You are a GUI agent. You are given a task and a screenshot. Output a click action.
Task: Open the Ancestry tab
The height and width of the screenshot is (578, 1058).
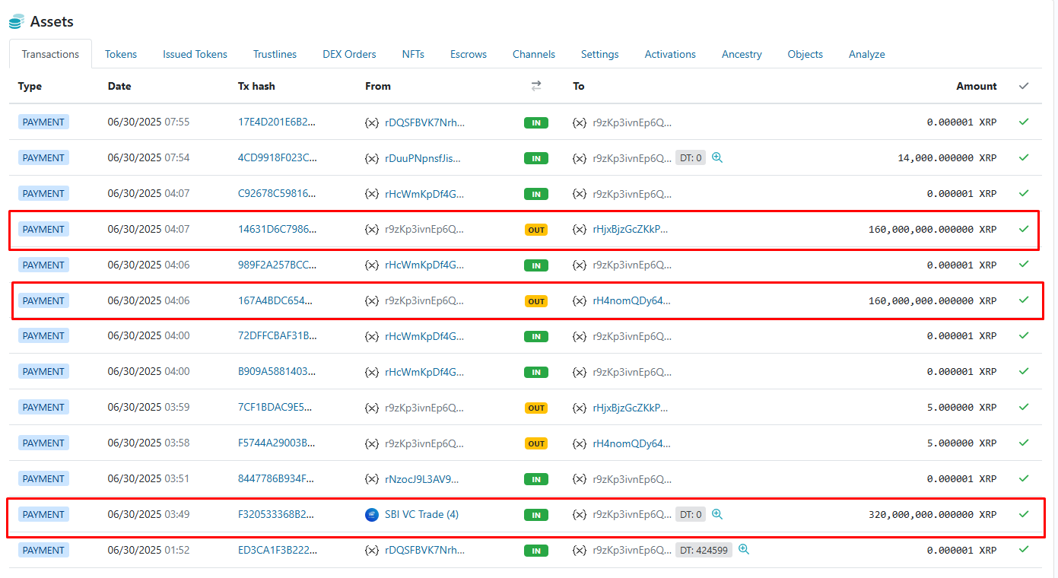[742, 54]
